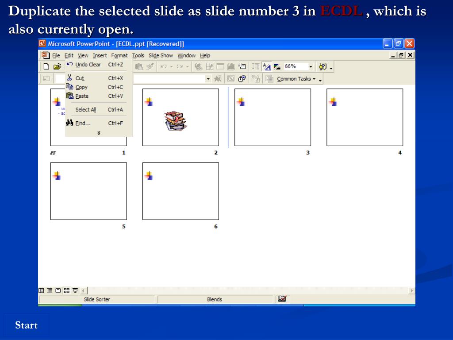Open the Common Tasks dropdown
This screenshot has width=453, height=340.
pos(296,79)
